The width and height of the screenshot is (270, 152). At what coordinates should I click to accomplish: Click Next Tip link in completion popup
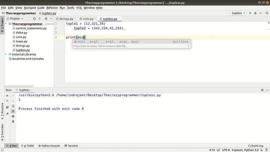coord(121,46)
